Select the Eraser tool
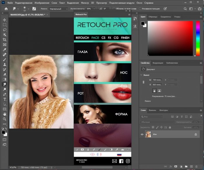The height and width of the screenshot is (170, 204). click(x=5, y=74)
